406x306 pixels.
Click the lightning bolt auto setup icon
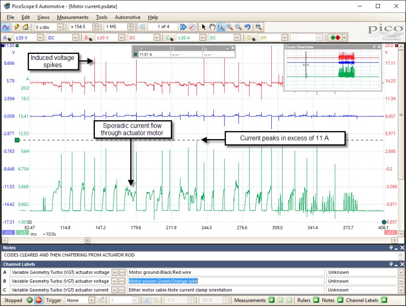(x=17, y=27)
